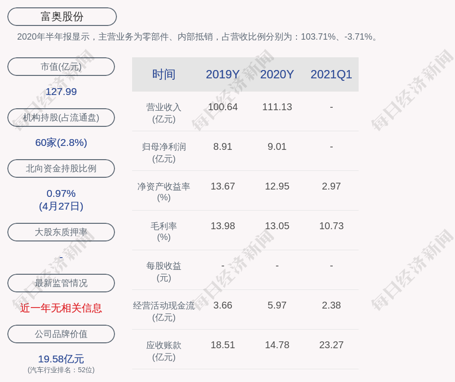Screen dimensions: 455x382
Task: Select the 18.51 receivables cell
Action: (223, 345)
